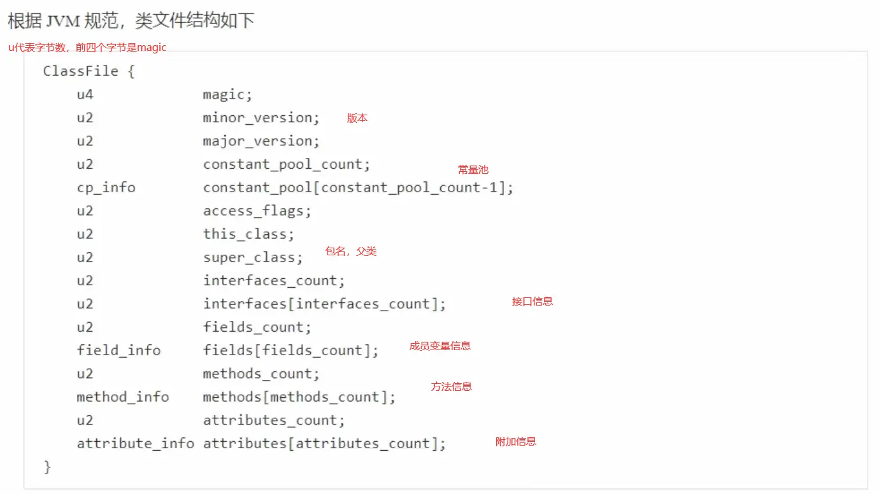This screenshot has height=494, width=879.
Task: Click interfaces[interfaces_count]; text
Action: pos(325,304)
